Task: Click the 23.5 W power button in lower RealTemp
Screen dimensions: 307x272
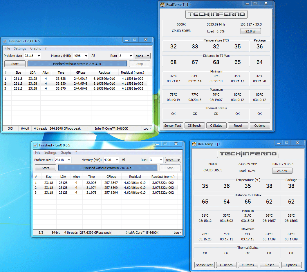Action: 282,171
